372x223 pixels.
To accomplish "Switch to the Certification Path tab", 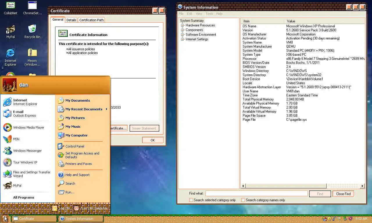I will (91, 20).
